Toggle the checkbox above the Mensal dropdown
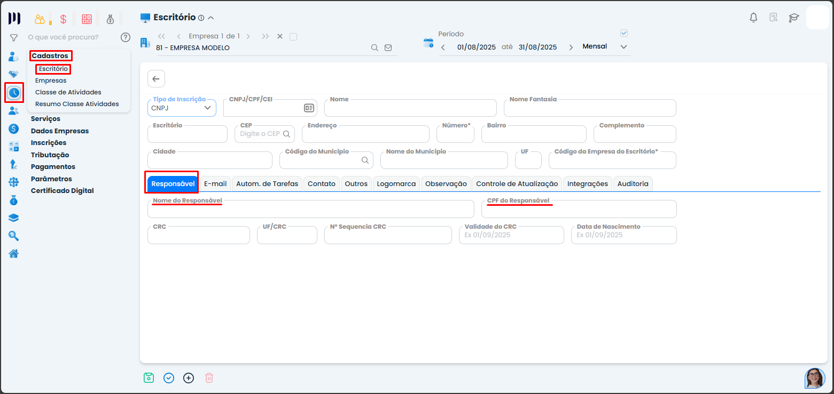Viewport: 834px width, 394px height. (623, 33)
